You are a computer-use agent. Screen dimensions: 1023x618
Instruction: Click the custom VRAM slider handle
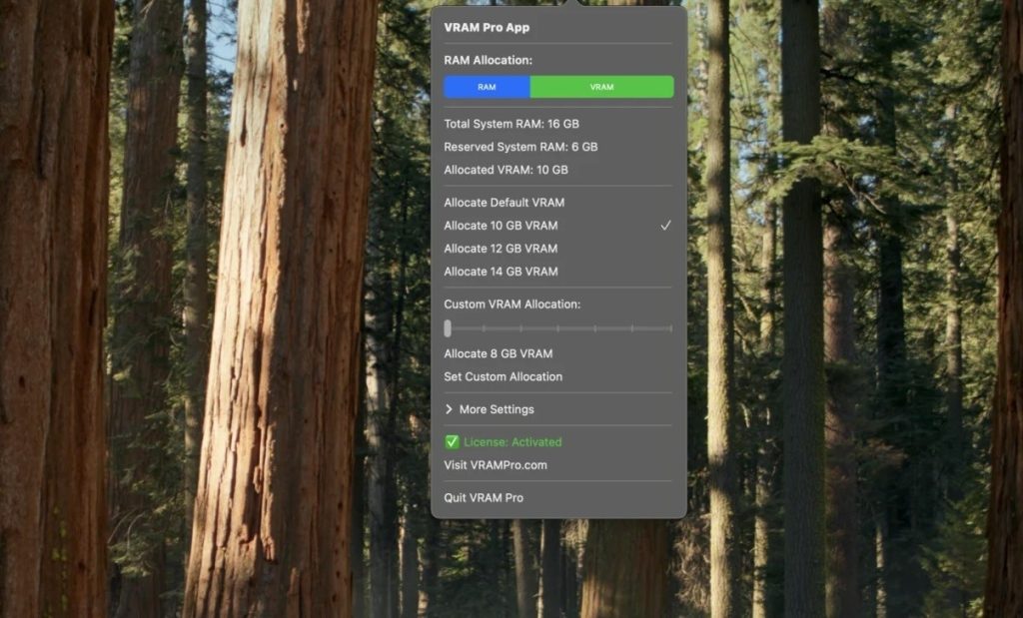coord(448,328)
